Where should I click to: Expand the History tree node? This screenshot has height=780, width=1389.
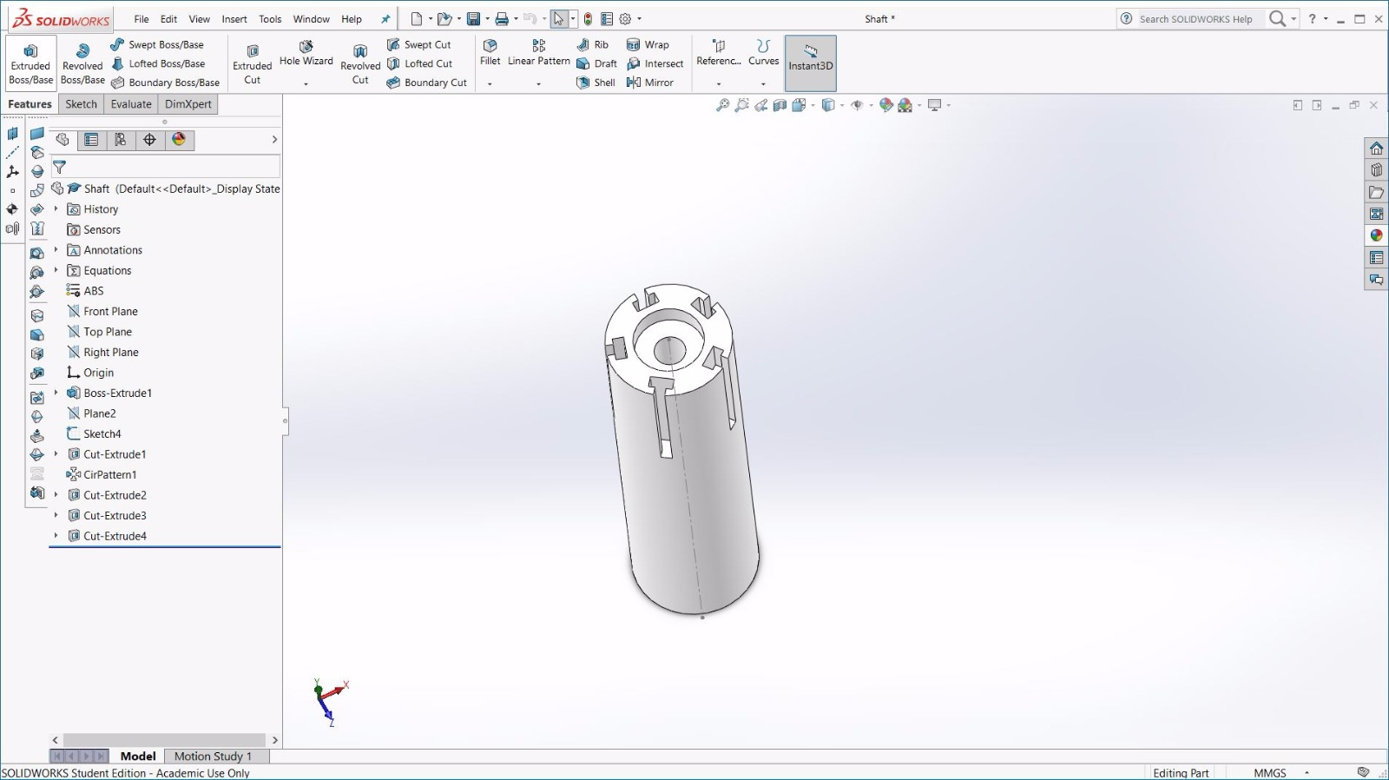click(x=56, y=209)
